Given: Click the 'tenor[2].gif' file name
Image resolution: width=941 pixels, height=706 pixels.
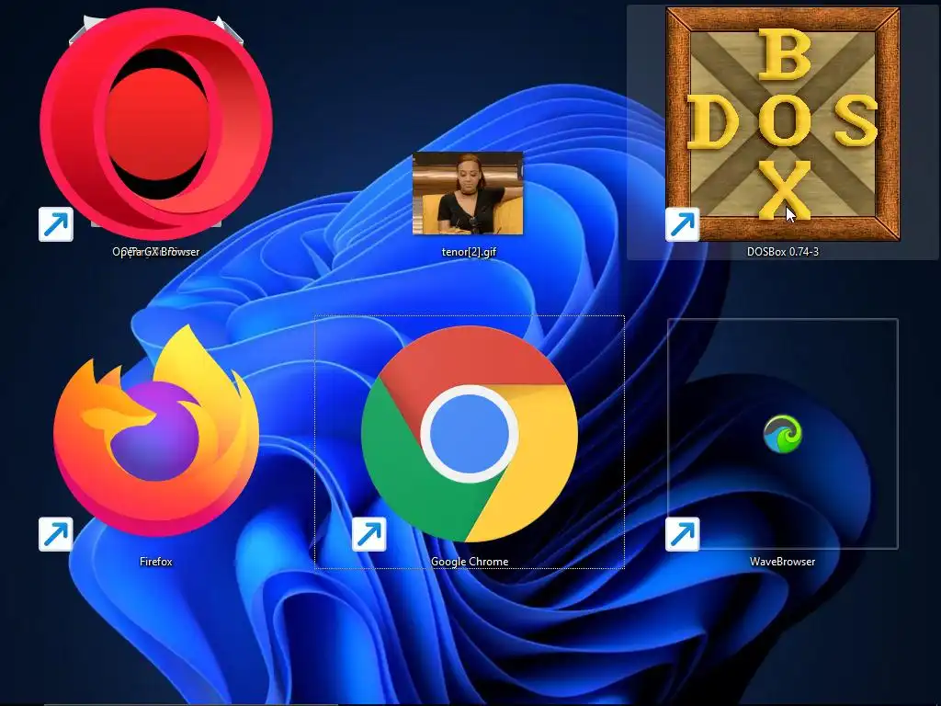Looking at the screenshot, I should (469, 252).
